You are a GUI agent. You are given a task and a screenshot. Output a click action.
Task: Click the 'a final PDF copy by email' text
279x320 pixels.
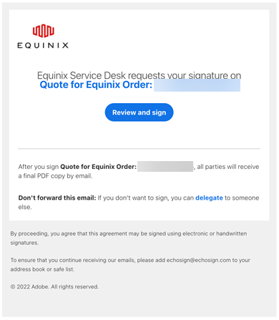point(55,176)
